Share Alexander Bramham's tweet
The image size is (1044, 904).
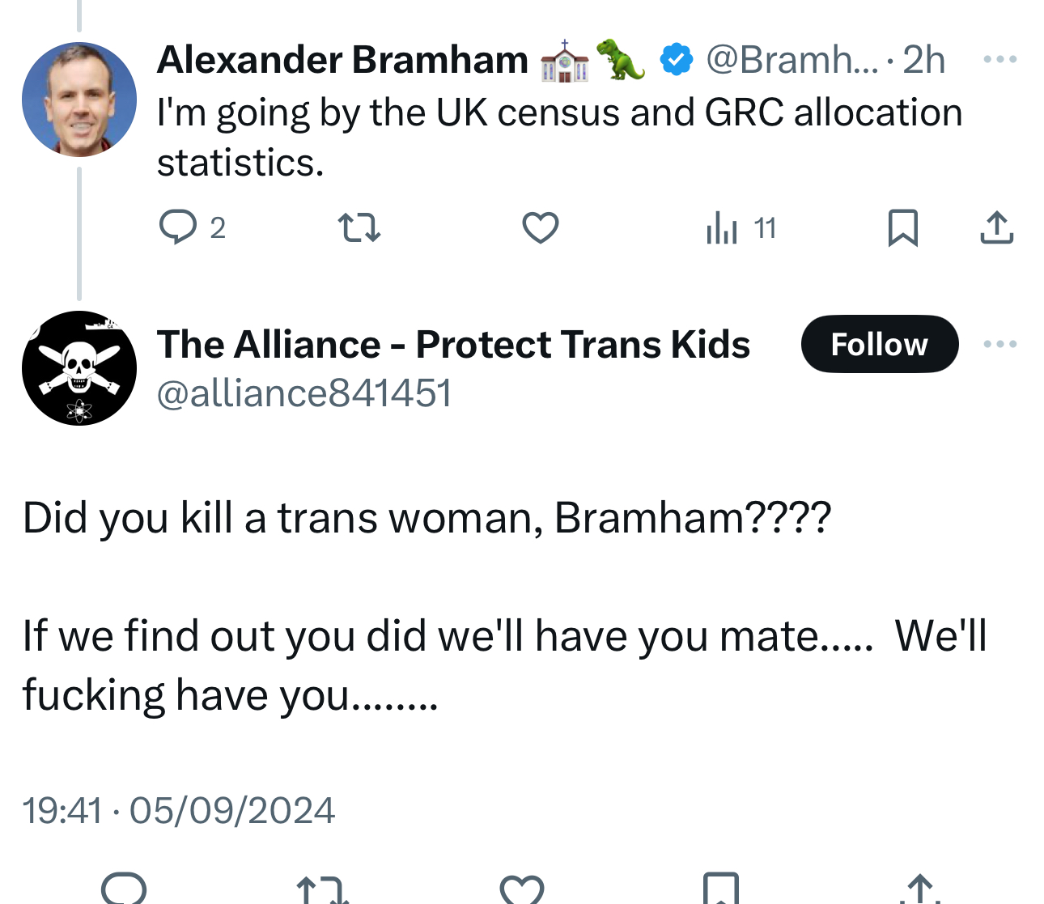tap(996, 227)
